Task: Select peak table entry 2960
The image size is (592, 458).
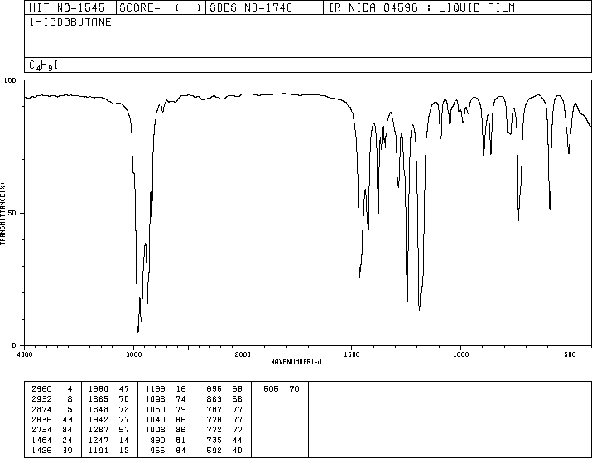Action: coord(41,389)
